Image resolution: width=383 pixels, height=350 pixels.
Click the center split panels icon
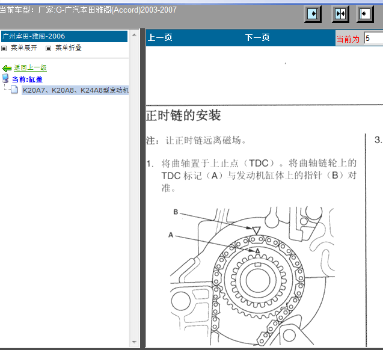pos(340,14)
